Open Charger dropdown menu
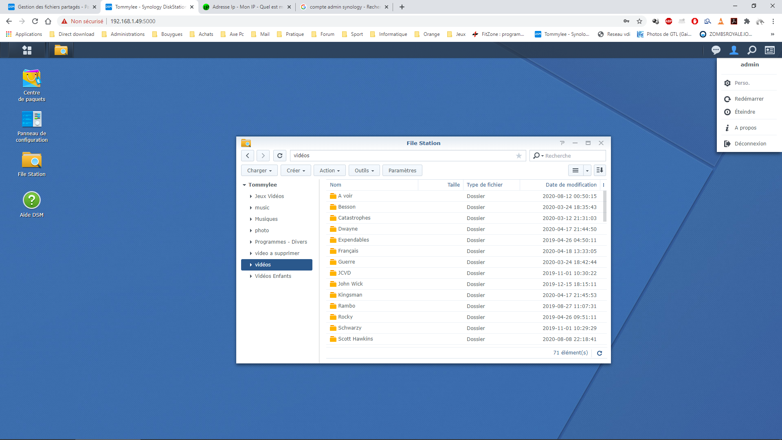The width and height of the screenshot is (782, 440). [259, 170]
